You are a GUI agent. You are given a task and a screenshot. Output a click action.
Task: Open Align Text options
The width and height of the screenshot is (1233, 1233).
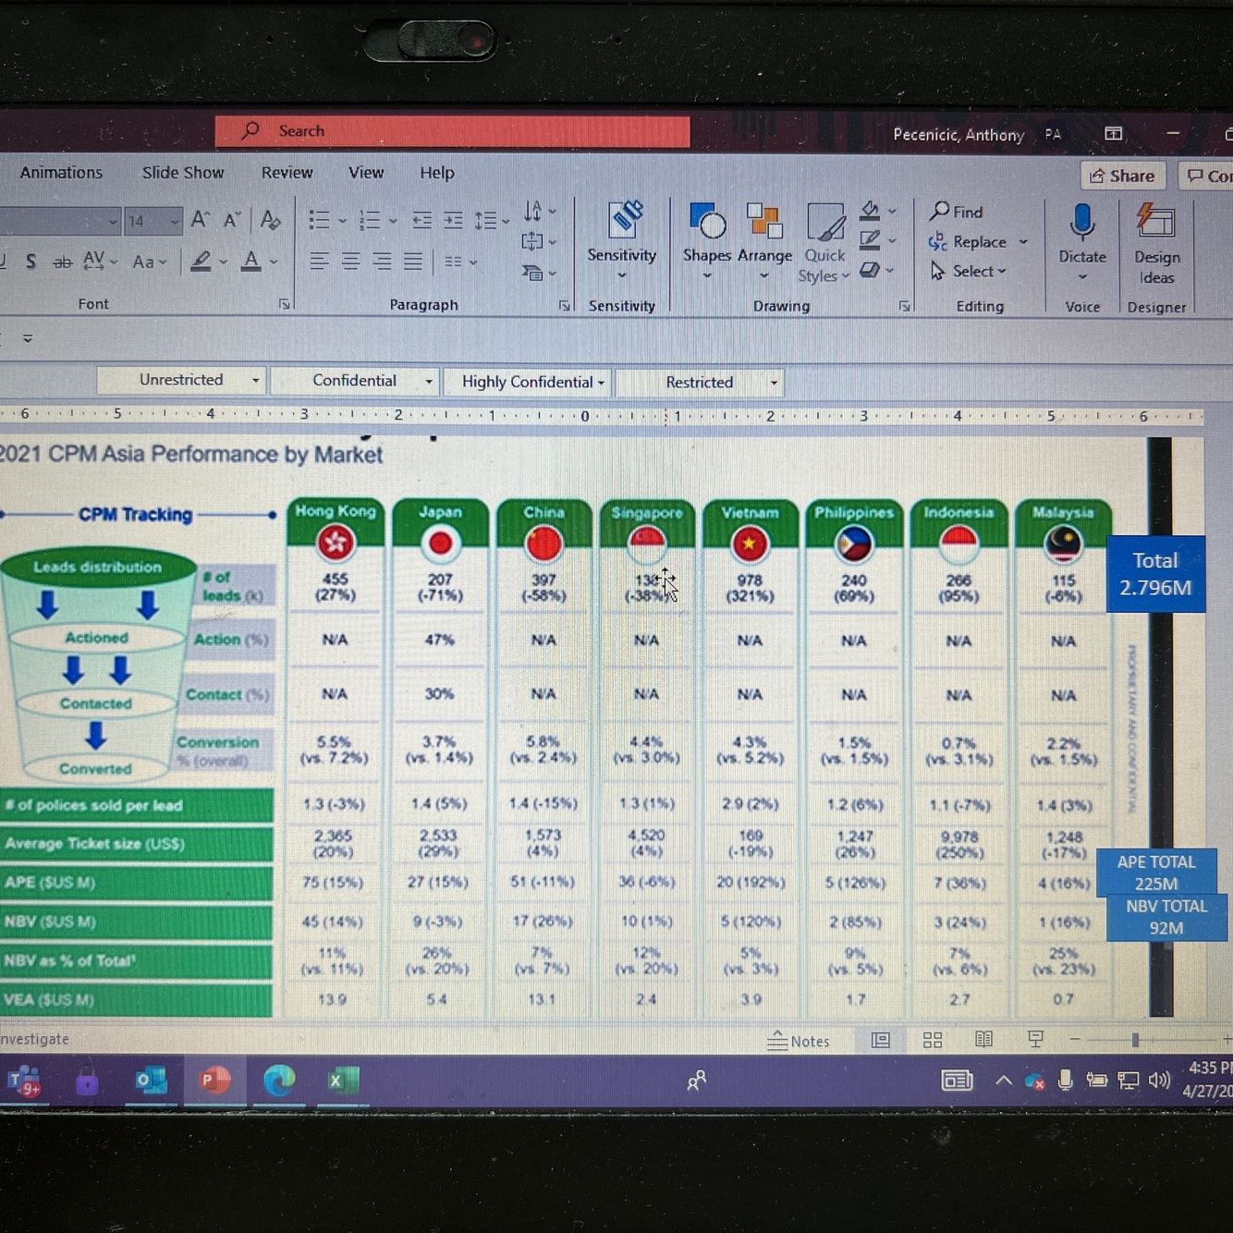tap(539, 242)
